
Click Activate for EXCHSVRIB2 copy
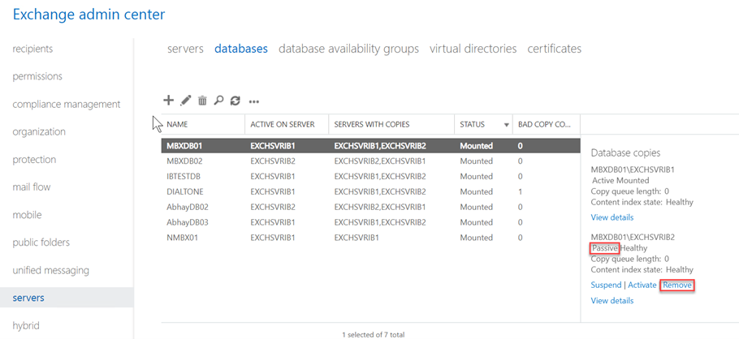pyautogui.click(x=642, y=285)
